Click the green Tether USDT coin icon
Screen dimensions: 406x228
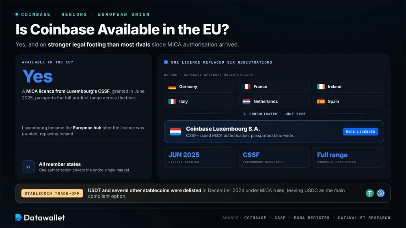(370, 193)
